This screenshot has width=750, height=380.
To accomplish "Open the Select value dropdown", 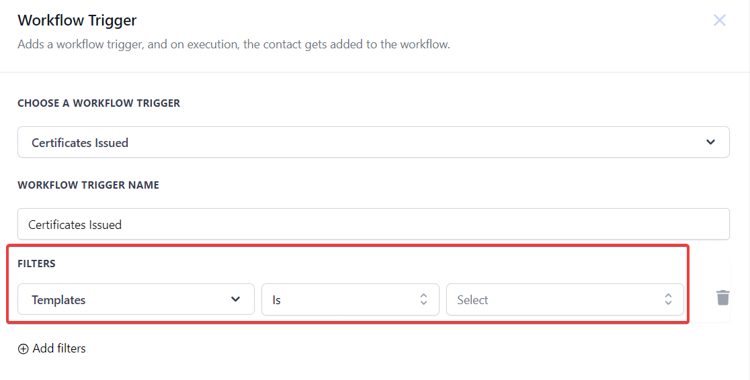I will coord(565,299).
